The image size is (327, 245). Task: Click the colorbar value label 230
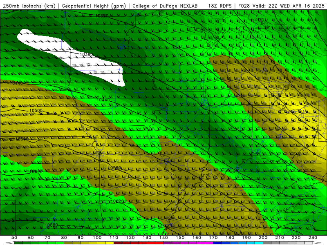313,238
